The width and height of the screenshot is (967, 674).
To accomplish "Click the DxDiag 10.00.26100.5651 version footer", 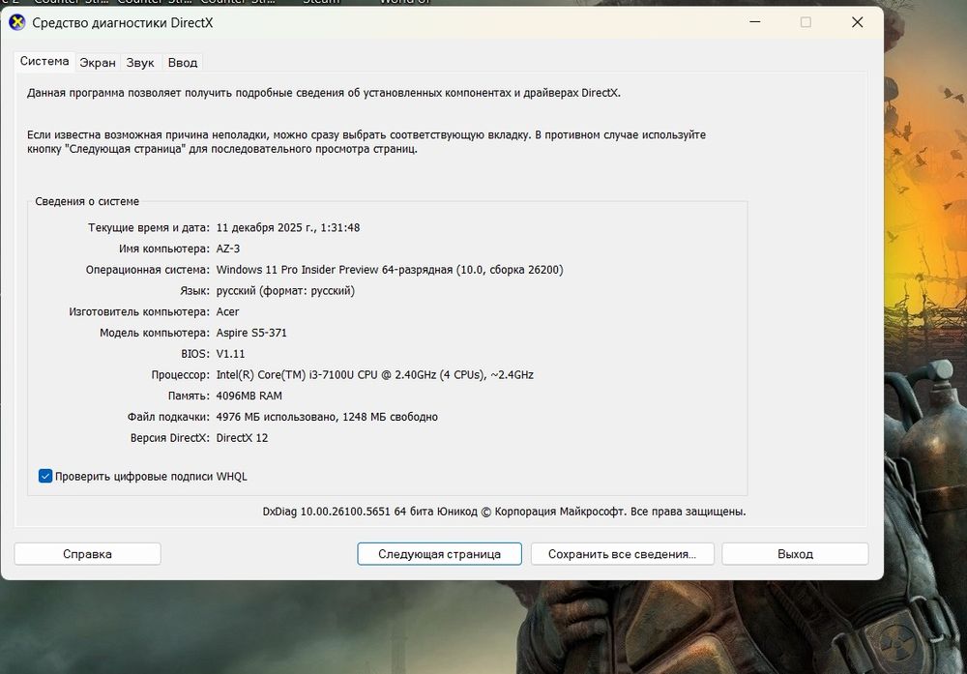I will click(x=504, y=512).
